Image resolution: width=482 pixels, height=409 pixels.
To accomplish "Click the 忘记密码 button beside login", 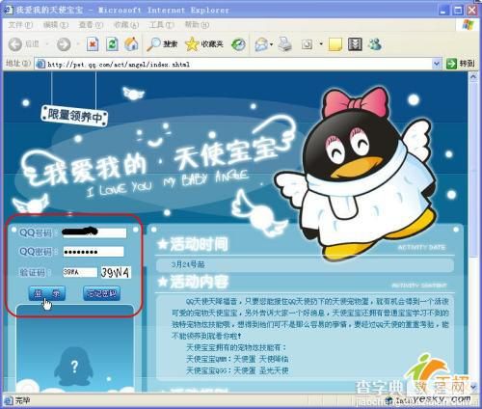I will point(101,293).
